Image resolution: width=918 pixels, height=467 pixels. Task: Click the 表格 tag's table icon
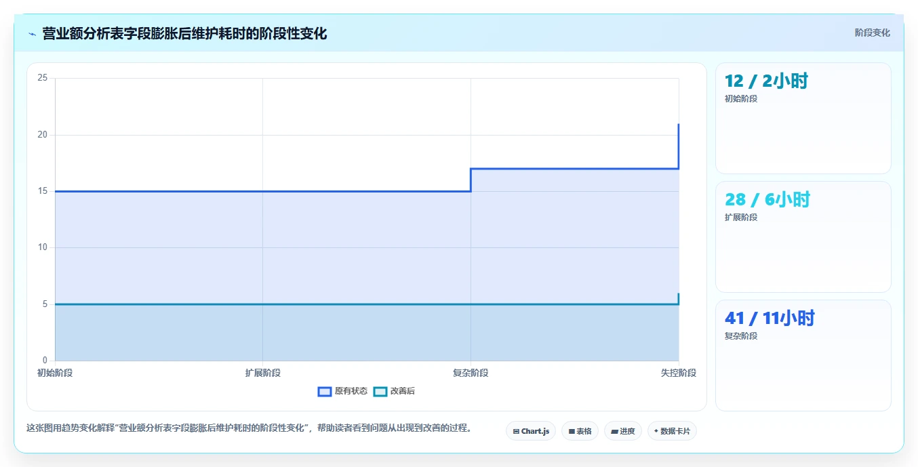coord(572,431)
